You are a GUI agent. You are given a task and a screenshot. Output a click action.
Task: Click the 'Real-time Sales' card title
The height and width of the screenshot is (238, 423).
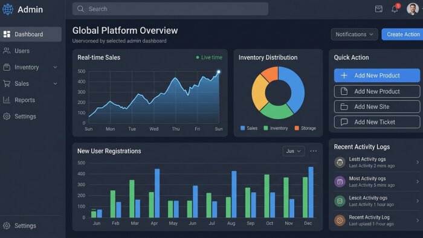click(x=98, y=57)
